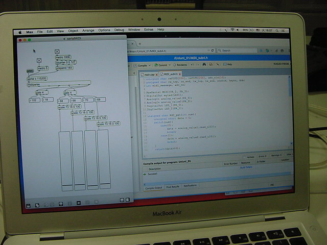Click the second vertical slider in patch

click(79, 160)
